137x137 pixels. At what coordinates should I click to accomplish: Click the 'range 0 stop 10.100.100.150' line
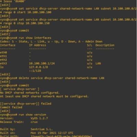[25, 23]
